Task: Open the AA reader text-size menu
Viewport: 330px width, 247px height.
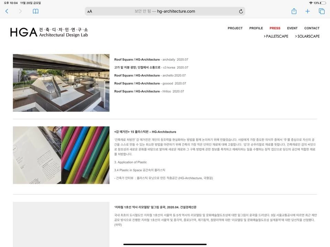Action: pyautogui.click(x=90, y=11)
